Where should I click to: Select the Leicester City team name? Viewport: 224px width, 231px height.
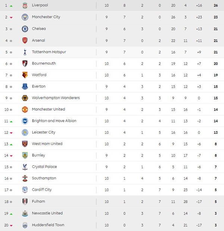(44, 132)
